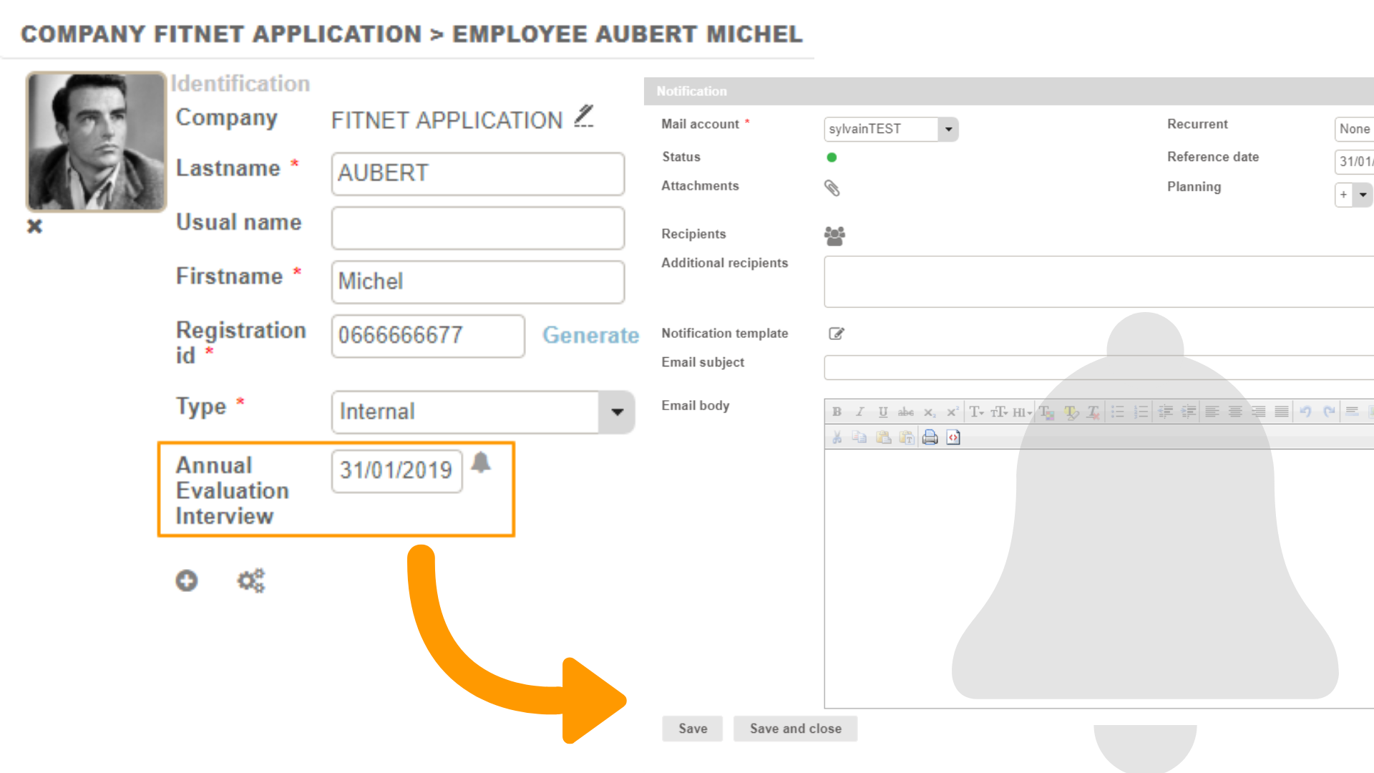Expand the Type dropdown showing Internal
The width and height of the screenshot is (1374, 773).
(617, 412)
